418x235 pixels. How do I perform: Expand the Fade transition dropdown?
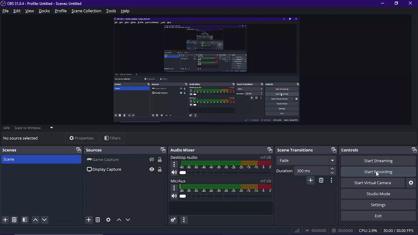click(333, 160)
